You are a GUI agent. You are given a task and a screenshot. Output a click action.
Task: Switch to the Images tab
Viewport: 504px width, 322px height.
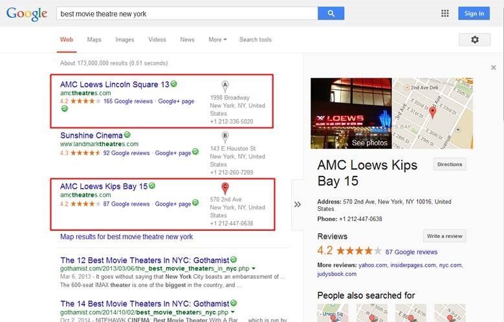tap(125, 39)
